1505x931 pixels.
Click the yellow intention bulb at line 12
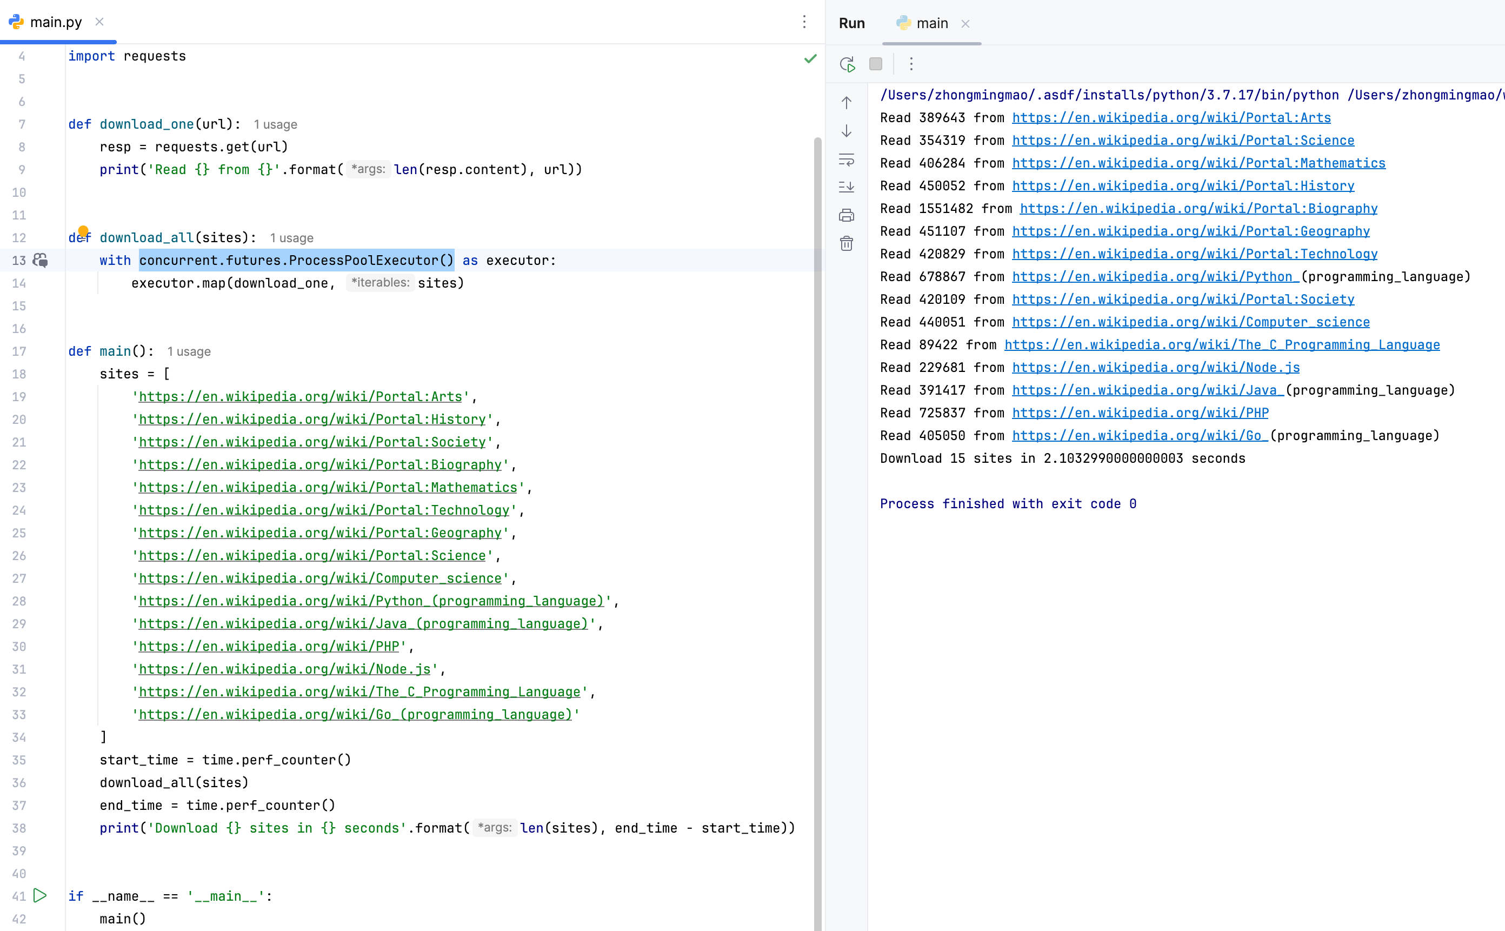83,231
